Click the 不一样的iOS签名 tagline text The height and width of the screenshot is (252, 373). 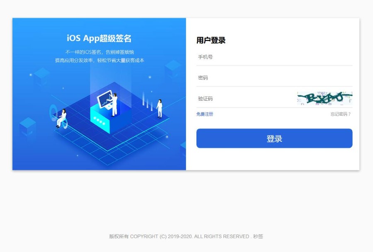coord(99,52)
